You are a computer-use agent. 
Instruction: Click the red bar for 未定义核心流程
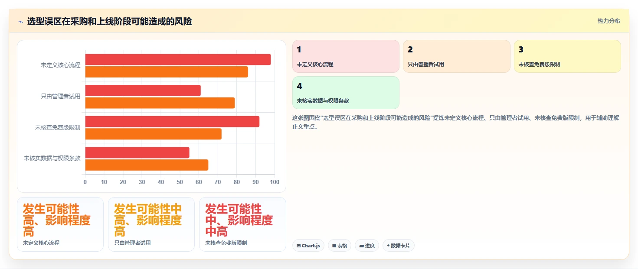(x=178, y=60)
